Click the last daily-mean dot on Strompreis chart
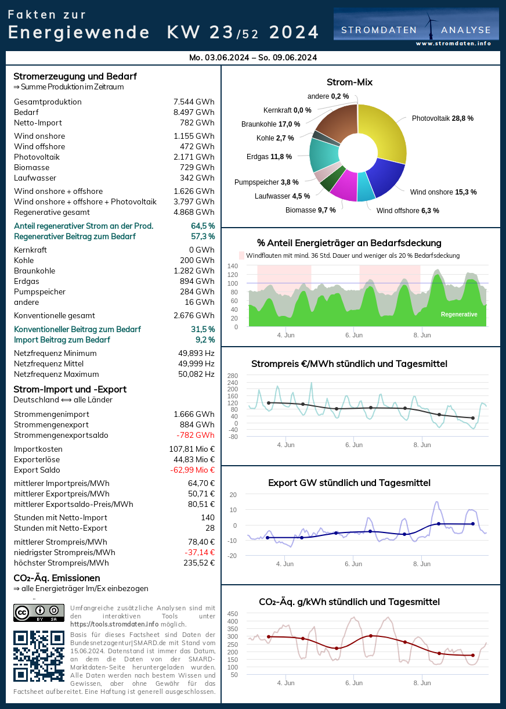This screenshot has width=506, height=709. pos(473,418)
